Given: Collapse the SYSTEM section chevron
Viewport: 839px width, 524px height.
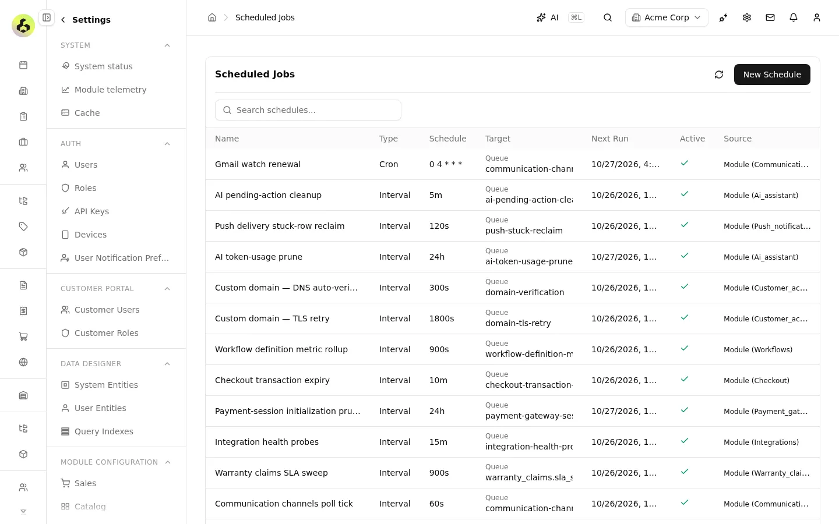Looking at the screenshot, I should pos(167,45).
